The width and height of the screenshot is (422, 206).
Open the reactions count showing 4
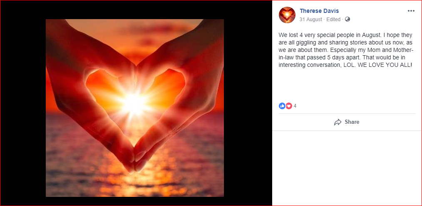click(x=295, y=106)
